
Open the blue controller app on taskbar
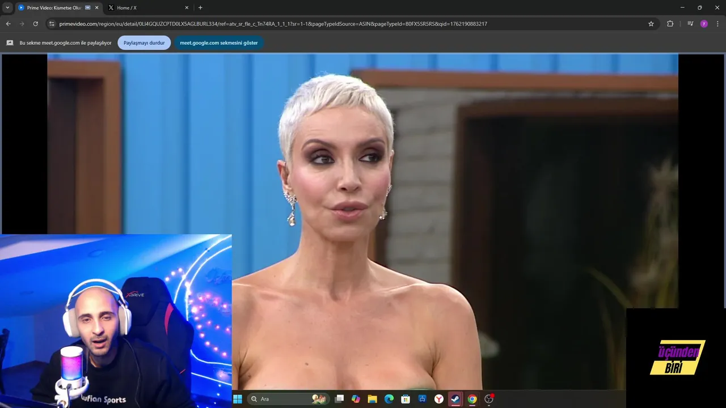(423, 399)
